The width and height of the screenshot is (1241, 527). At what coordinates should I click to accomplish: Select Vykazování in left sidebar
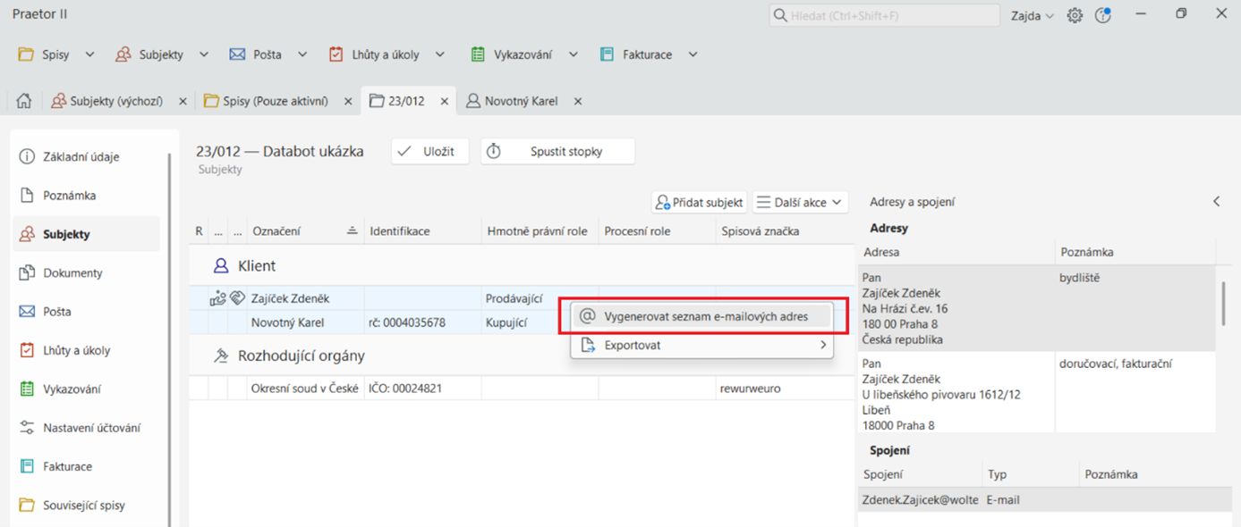click(72, 389)
